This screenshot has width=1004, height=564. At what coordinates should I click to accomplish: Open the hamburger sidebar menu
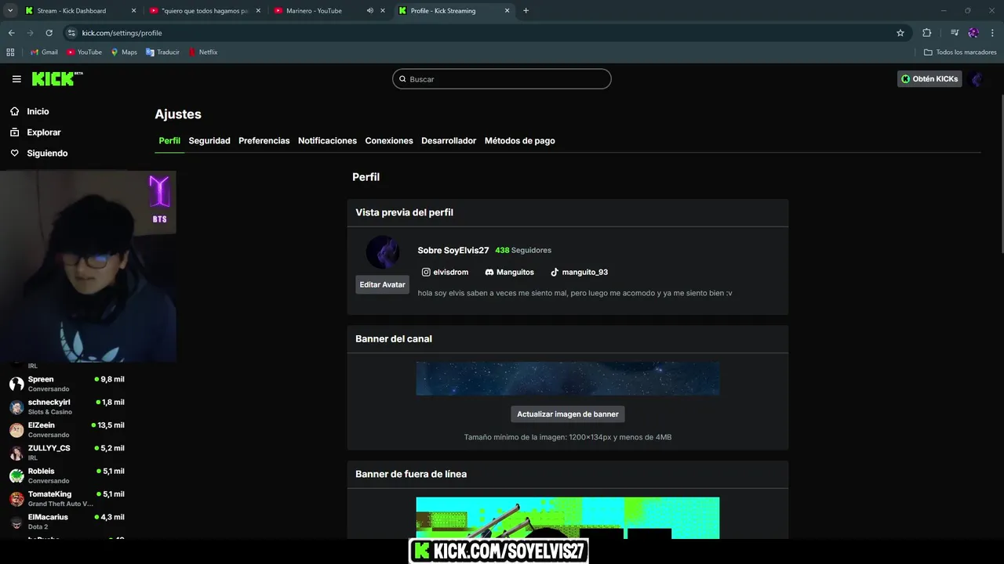click(16, 79)
